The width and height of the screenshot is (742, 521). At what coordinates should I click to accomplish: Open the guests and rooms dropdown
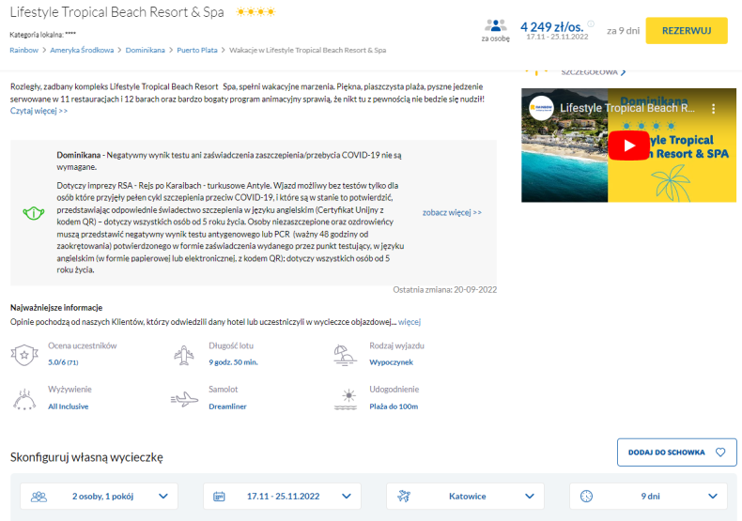[100, 496]
